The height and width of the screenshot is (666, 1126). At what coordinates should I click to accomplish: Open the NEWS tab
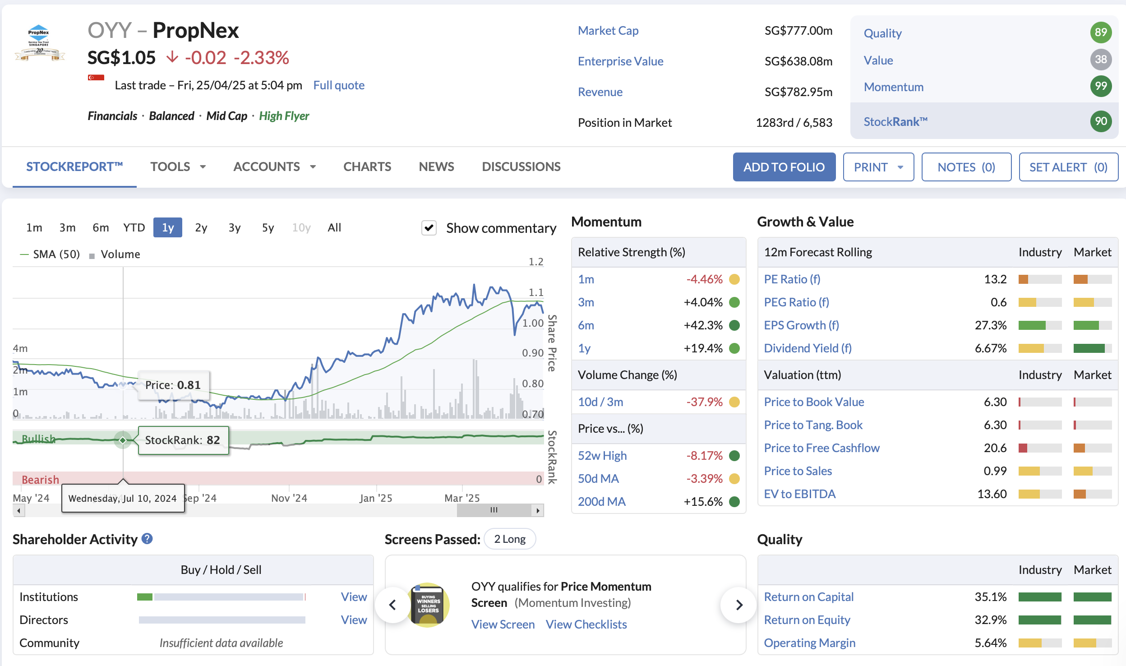tap(436, 167)
